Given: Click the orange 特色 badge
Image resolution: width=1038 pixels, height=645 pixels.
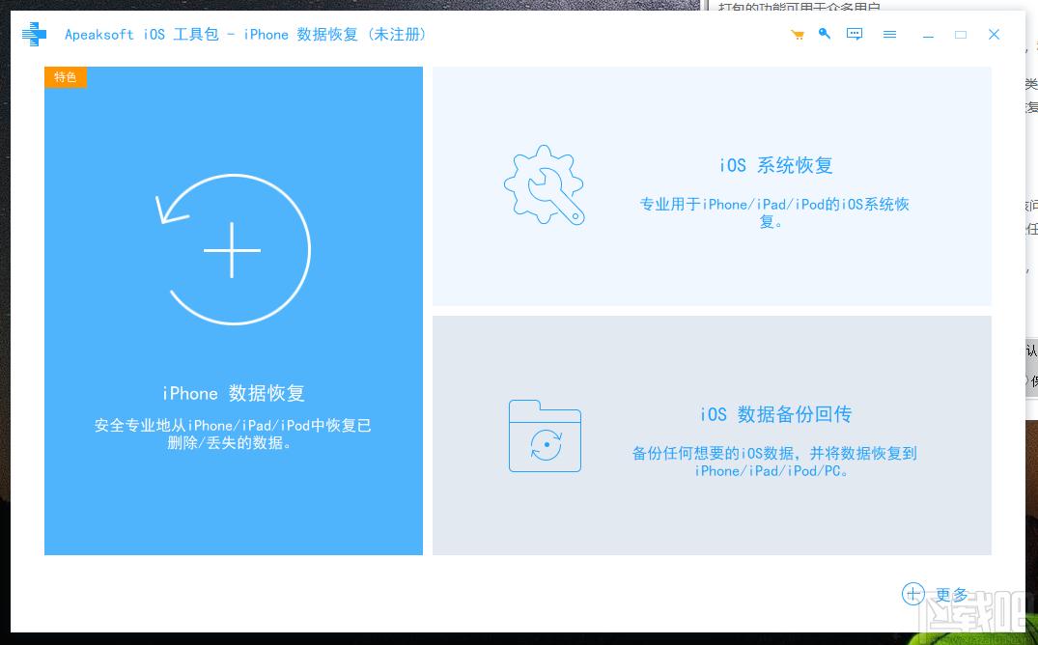Looking at the screenshot, I should (x=66, y=77).
